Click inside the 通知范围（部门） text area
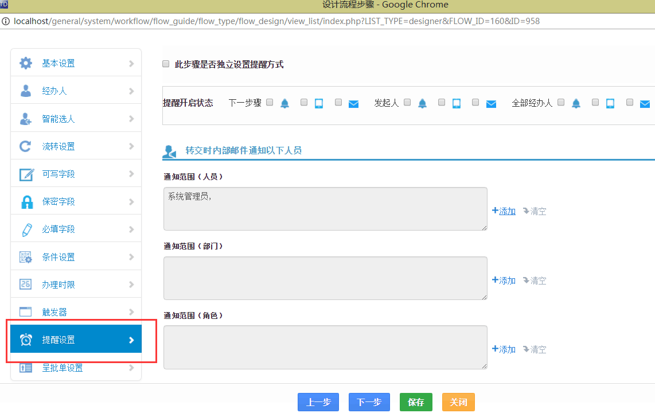 click(325, 278)
